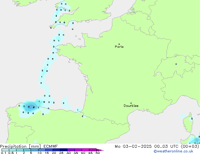The height and width of the screenshot is (154, 200).
Task: Pick the 25–30 mm legend color swatch
Action: (63, 150)
